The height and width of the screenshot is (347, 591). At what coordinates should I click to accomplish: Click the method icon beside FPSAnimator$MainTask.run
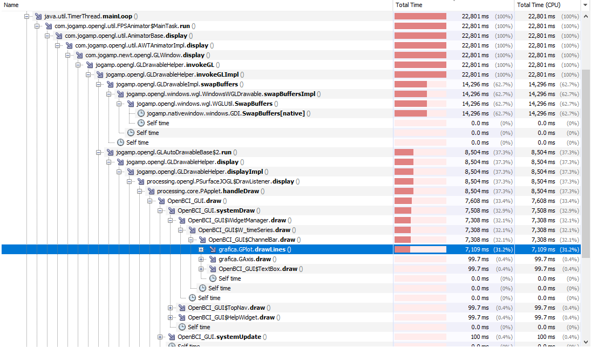point(49,26)
